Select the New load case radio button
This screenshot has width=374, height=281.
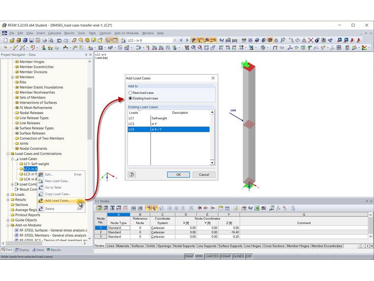[130, 93]
